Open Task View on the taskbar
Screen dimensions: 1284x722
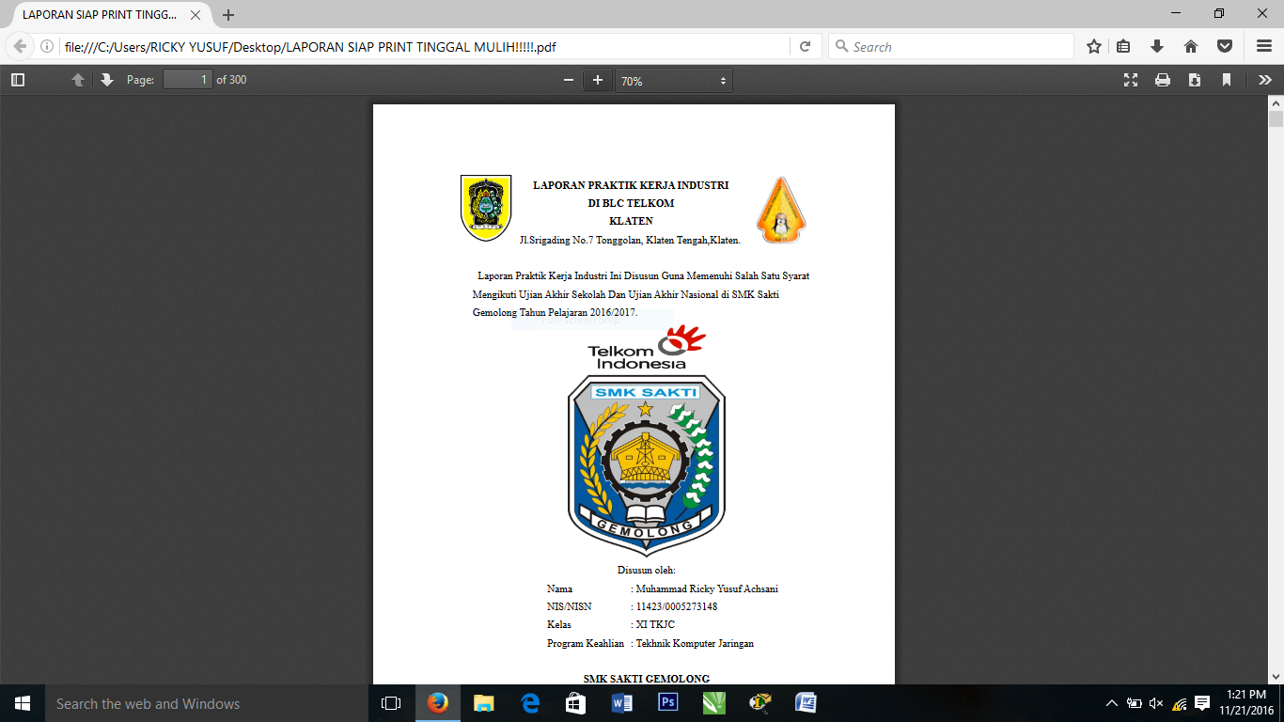pyautogui.click(x=391, y=703)
